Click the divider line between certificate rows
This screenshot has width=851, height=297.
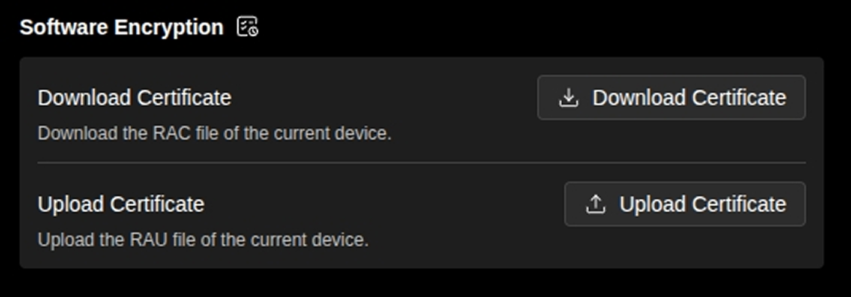[x=421, y=163]
